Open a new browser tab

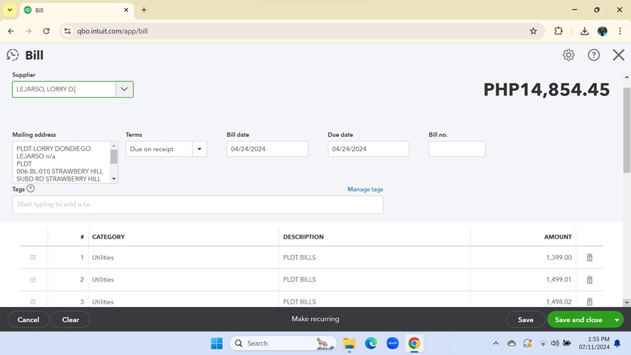click(144, 10)
